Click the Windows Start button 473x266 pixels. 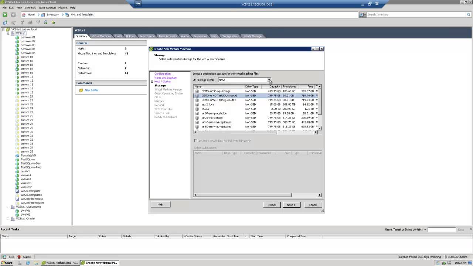coord(7,263)
